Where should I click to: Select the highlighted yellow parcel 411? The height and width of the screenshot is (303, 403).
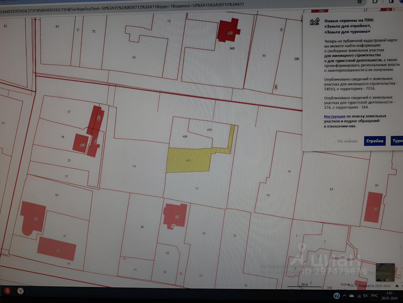click(188, 160)
